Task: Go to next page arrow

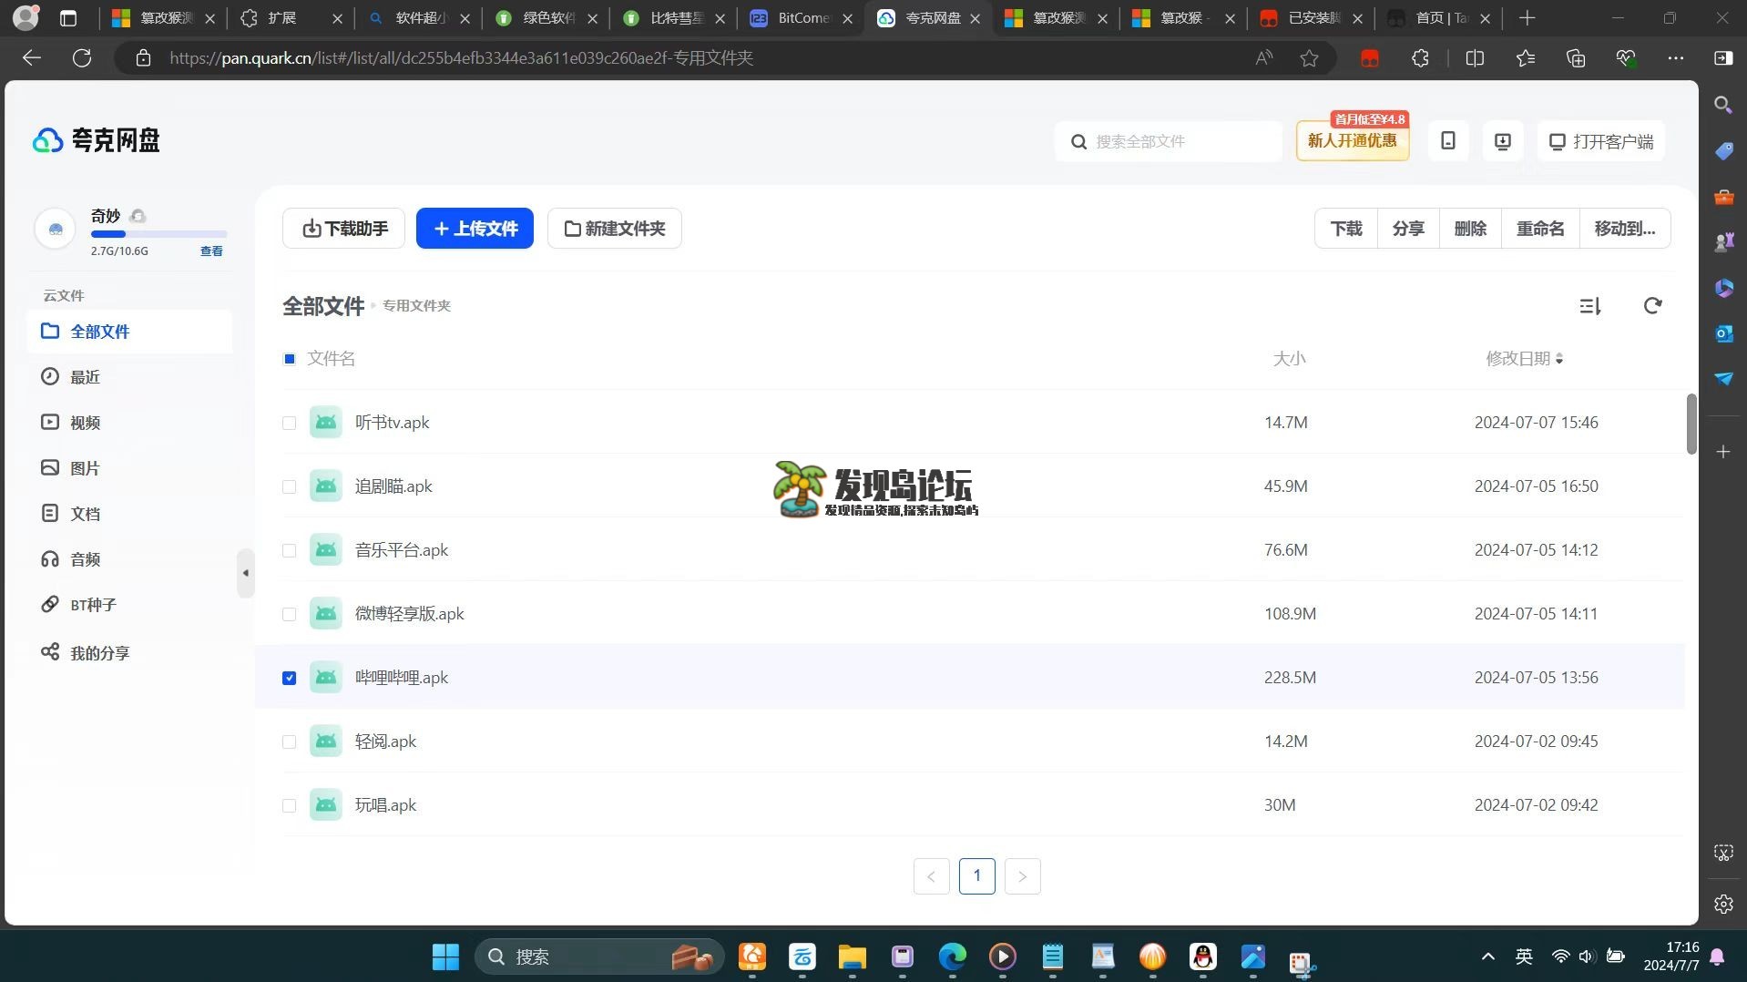Action: coord(1022,876)
